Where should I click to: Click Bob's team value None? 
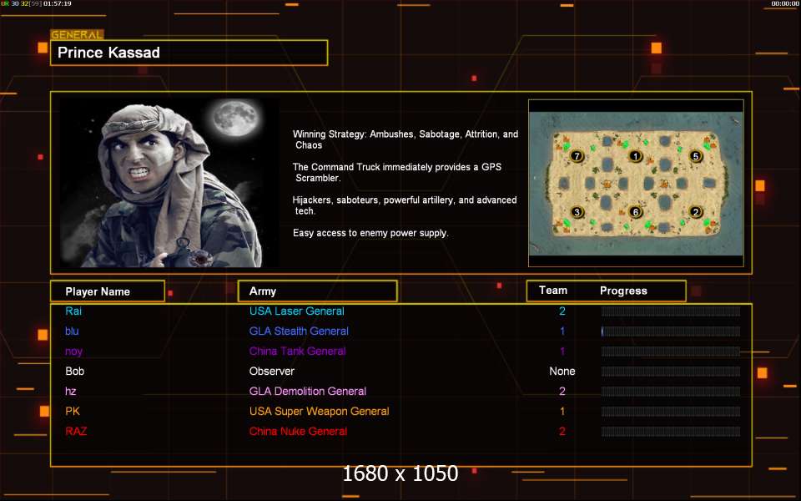pyautogui.click(x=562, y=371)
